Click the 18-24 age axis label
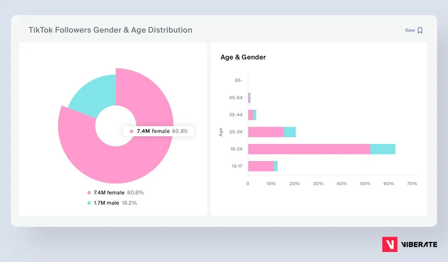 coord(236,149)
